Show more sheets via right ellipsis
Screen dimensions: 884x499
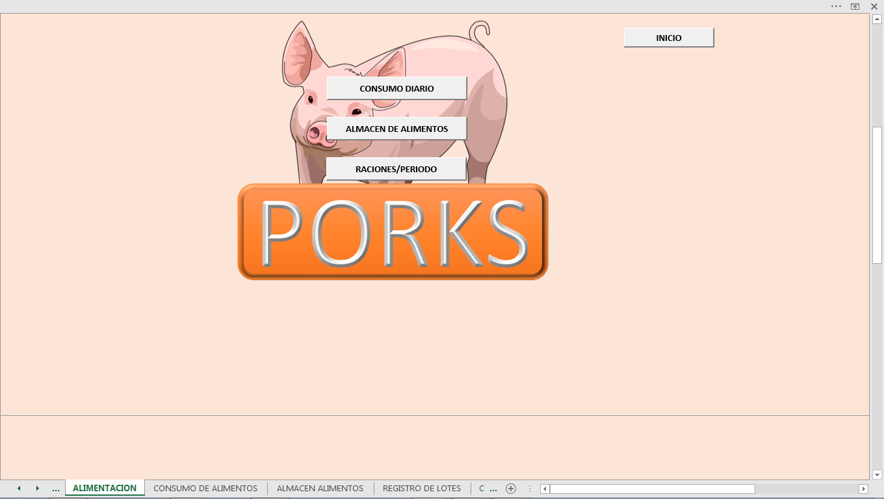493,489
